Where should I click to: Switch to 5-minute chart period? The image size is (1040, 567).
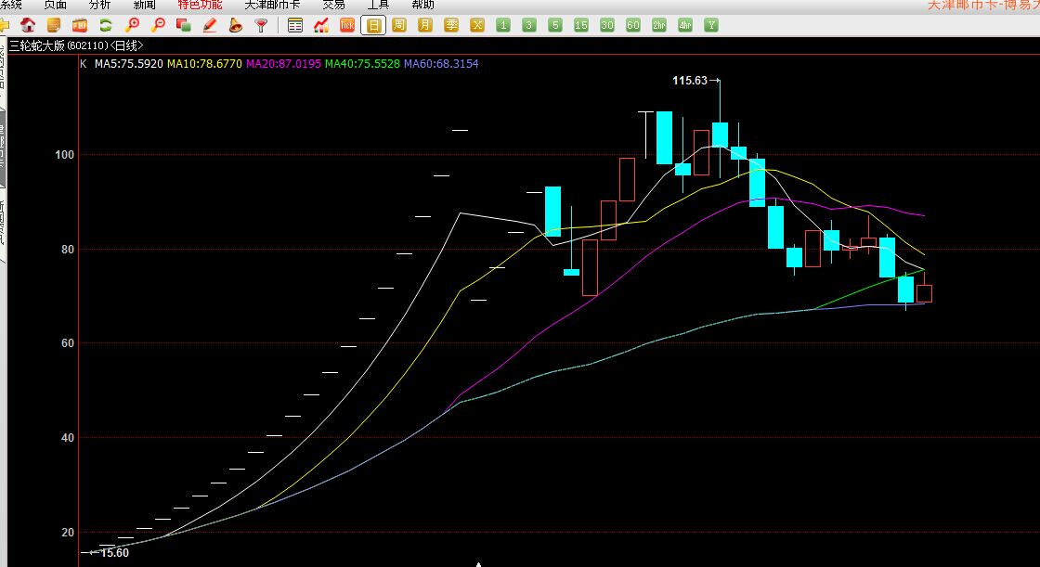coord(555,25)
